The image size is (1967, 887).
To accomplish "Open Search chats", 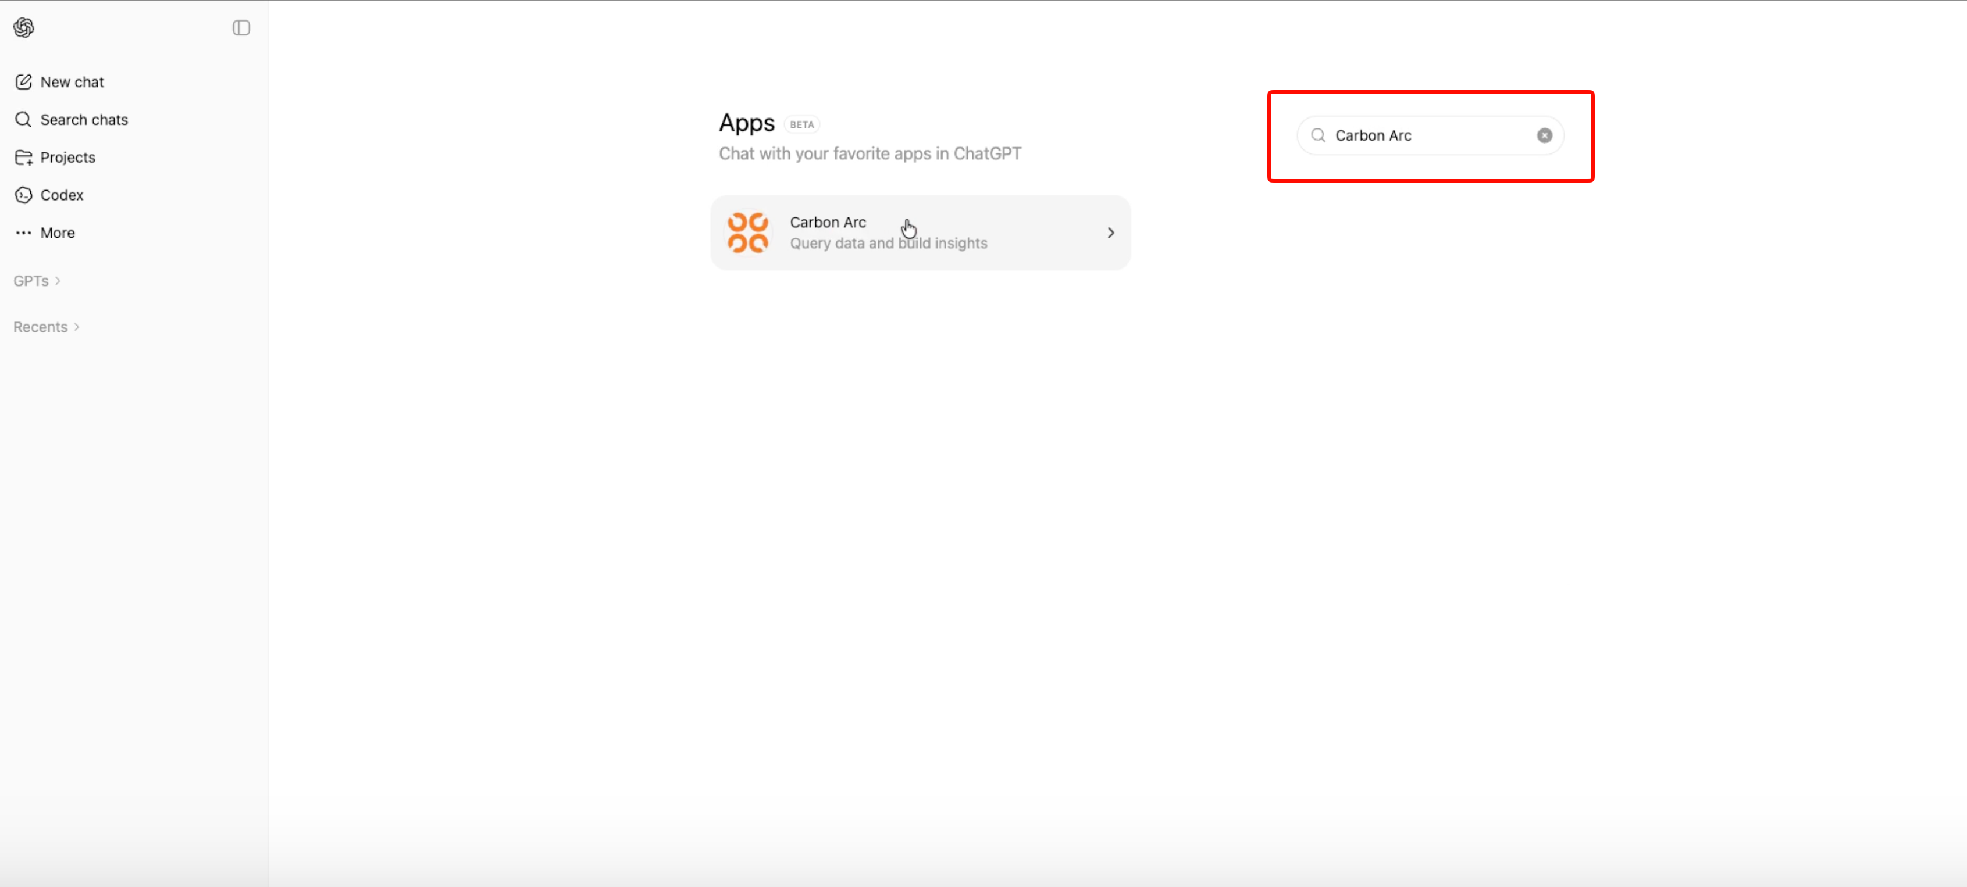I will [72, 120].
